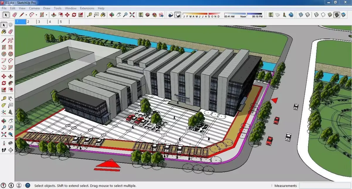This screenshot has height=189, width=352.
Task: Select the Circle tool
Action: click(4, 54)
